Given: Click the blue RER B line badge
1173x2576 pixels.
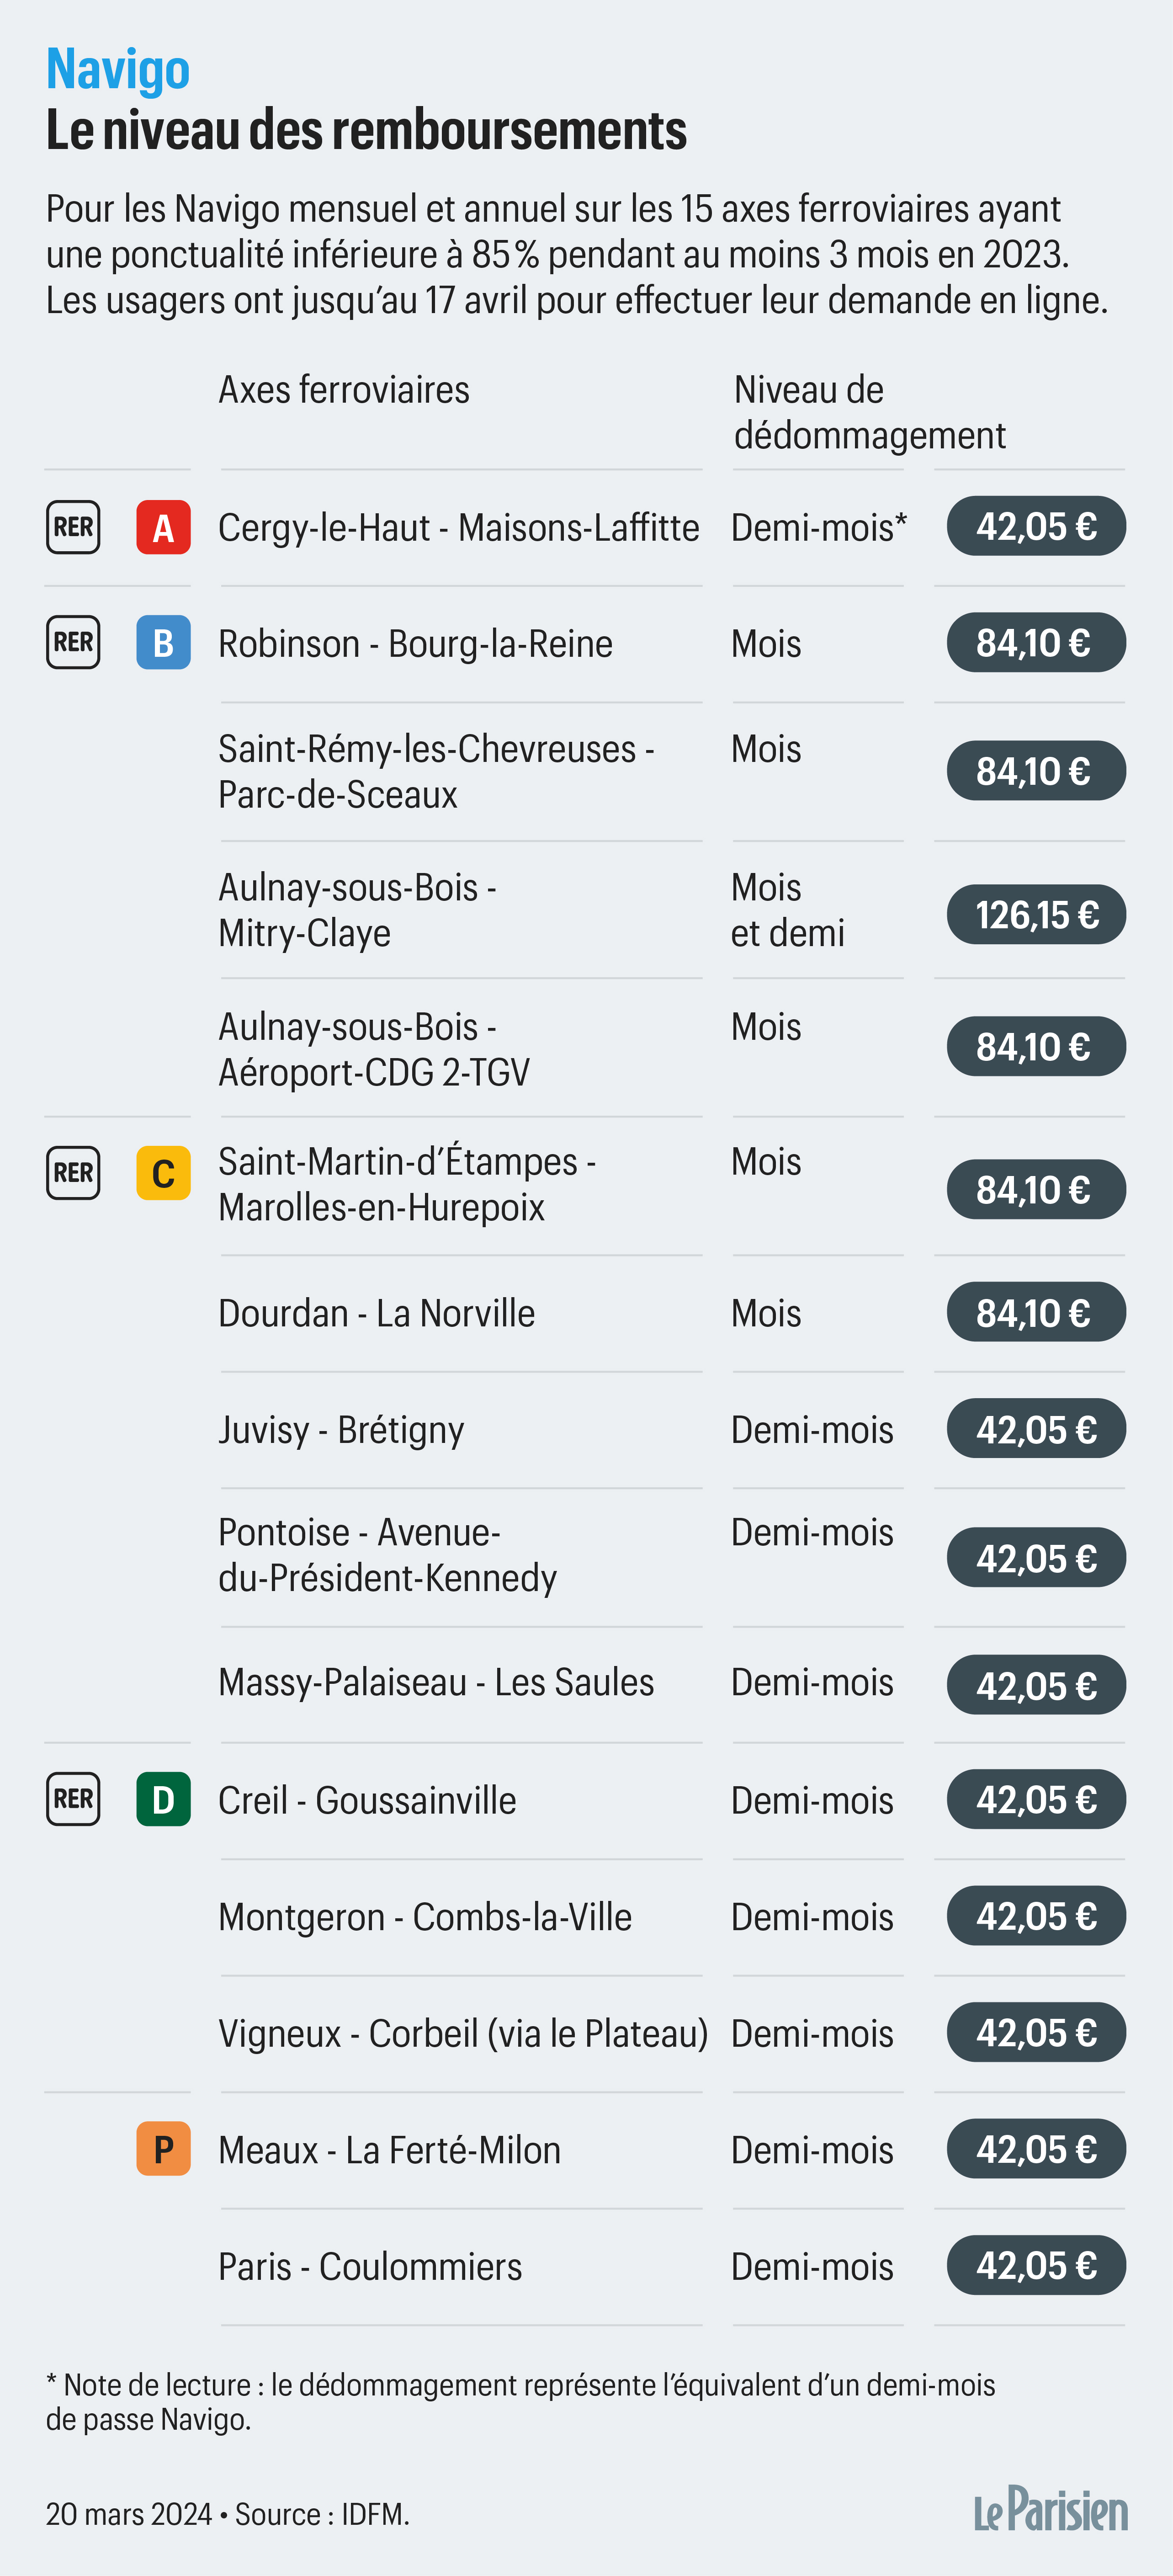Looking at the screenshot, I should coord(163,643).
